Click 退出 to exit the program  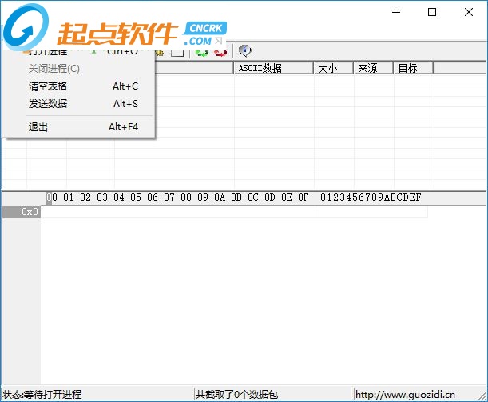tap(79, 127)
